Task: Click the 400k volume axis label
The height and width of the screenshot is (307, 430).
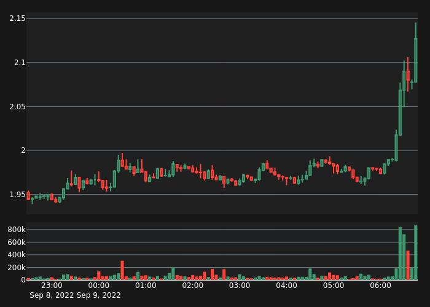Action: coord(17,255)
